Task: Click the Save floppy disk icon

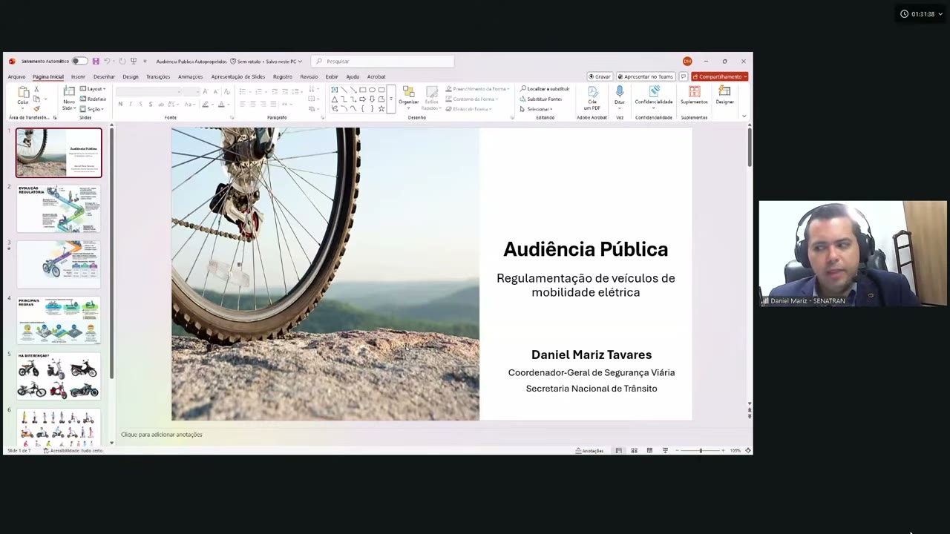Action: coord(95,62)
